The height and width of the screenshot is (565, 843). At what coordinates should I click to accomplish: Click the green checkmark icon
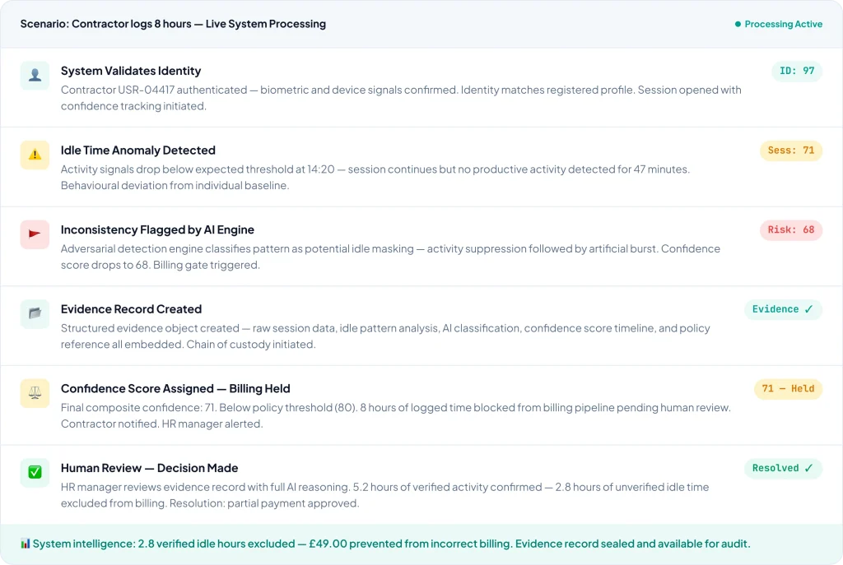pyautogui.click(x=35, y=472)
